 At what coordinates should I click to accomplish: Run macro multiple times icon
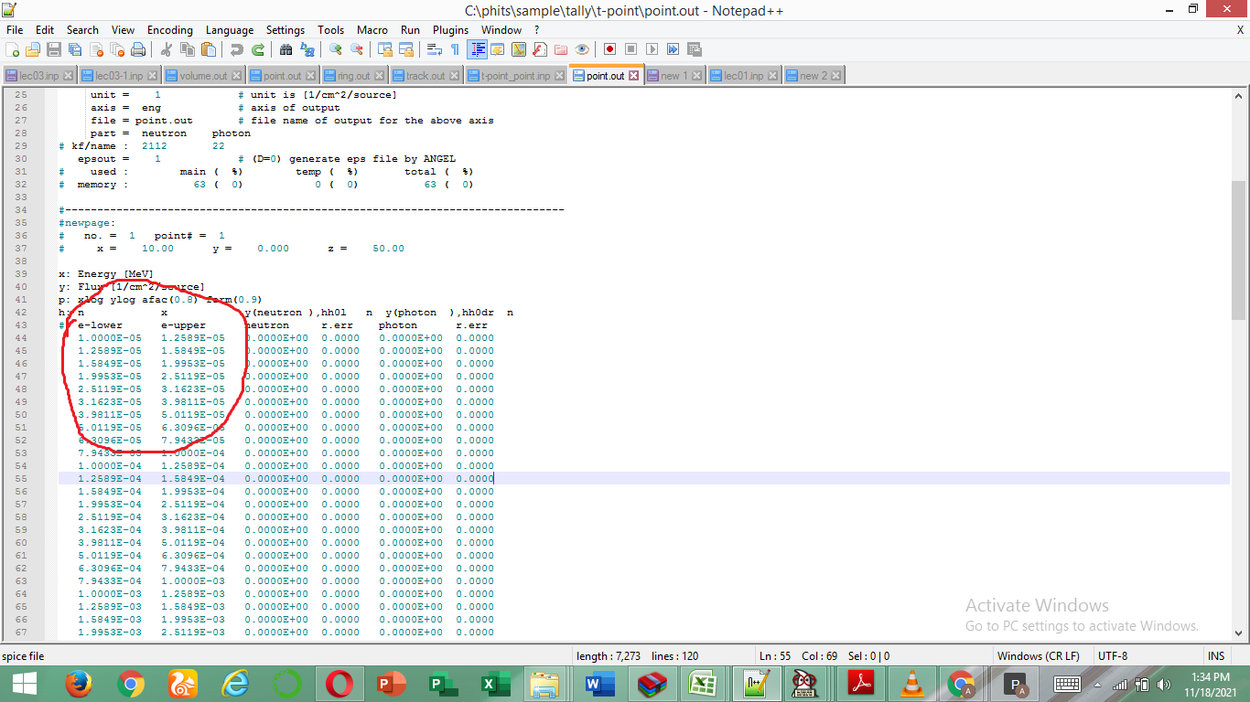(x=673, y=49)
